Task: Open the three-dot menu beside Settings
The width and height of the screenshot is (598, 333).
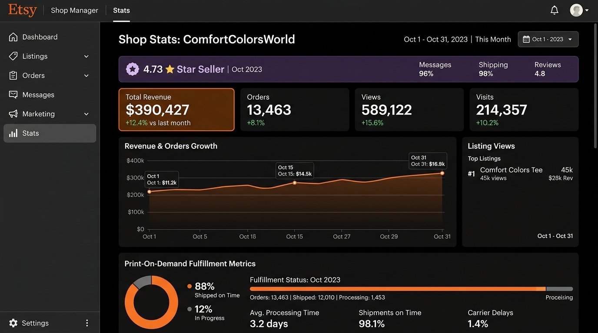Action: pyautogui.click(x=87, y=323)
